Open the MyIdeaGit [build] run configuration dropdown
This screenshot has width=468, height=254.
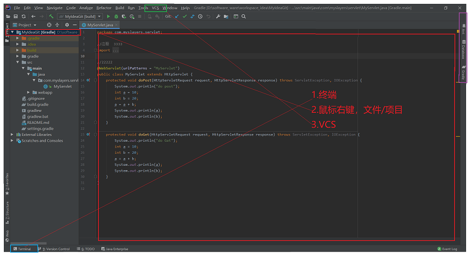(80, 16)
